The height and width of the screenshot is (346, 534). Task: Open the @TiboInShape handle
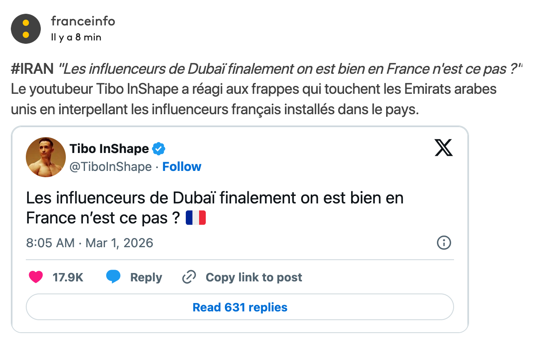tap(110, 167)
